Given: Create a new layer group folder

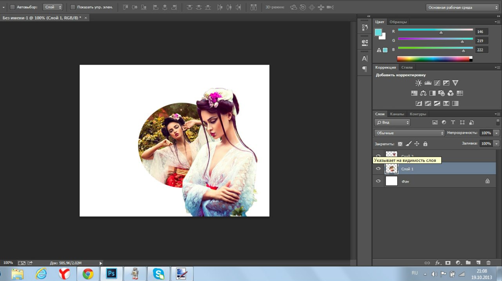Looking at the screenshot, I should point(468,263).
